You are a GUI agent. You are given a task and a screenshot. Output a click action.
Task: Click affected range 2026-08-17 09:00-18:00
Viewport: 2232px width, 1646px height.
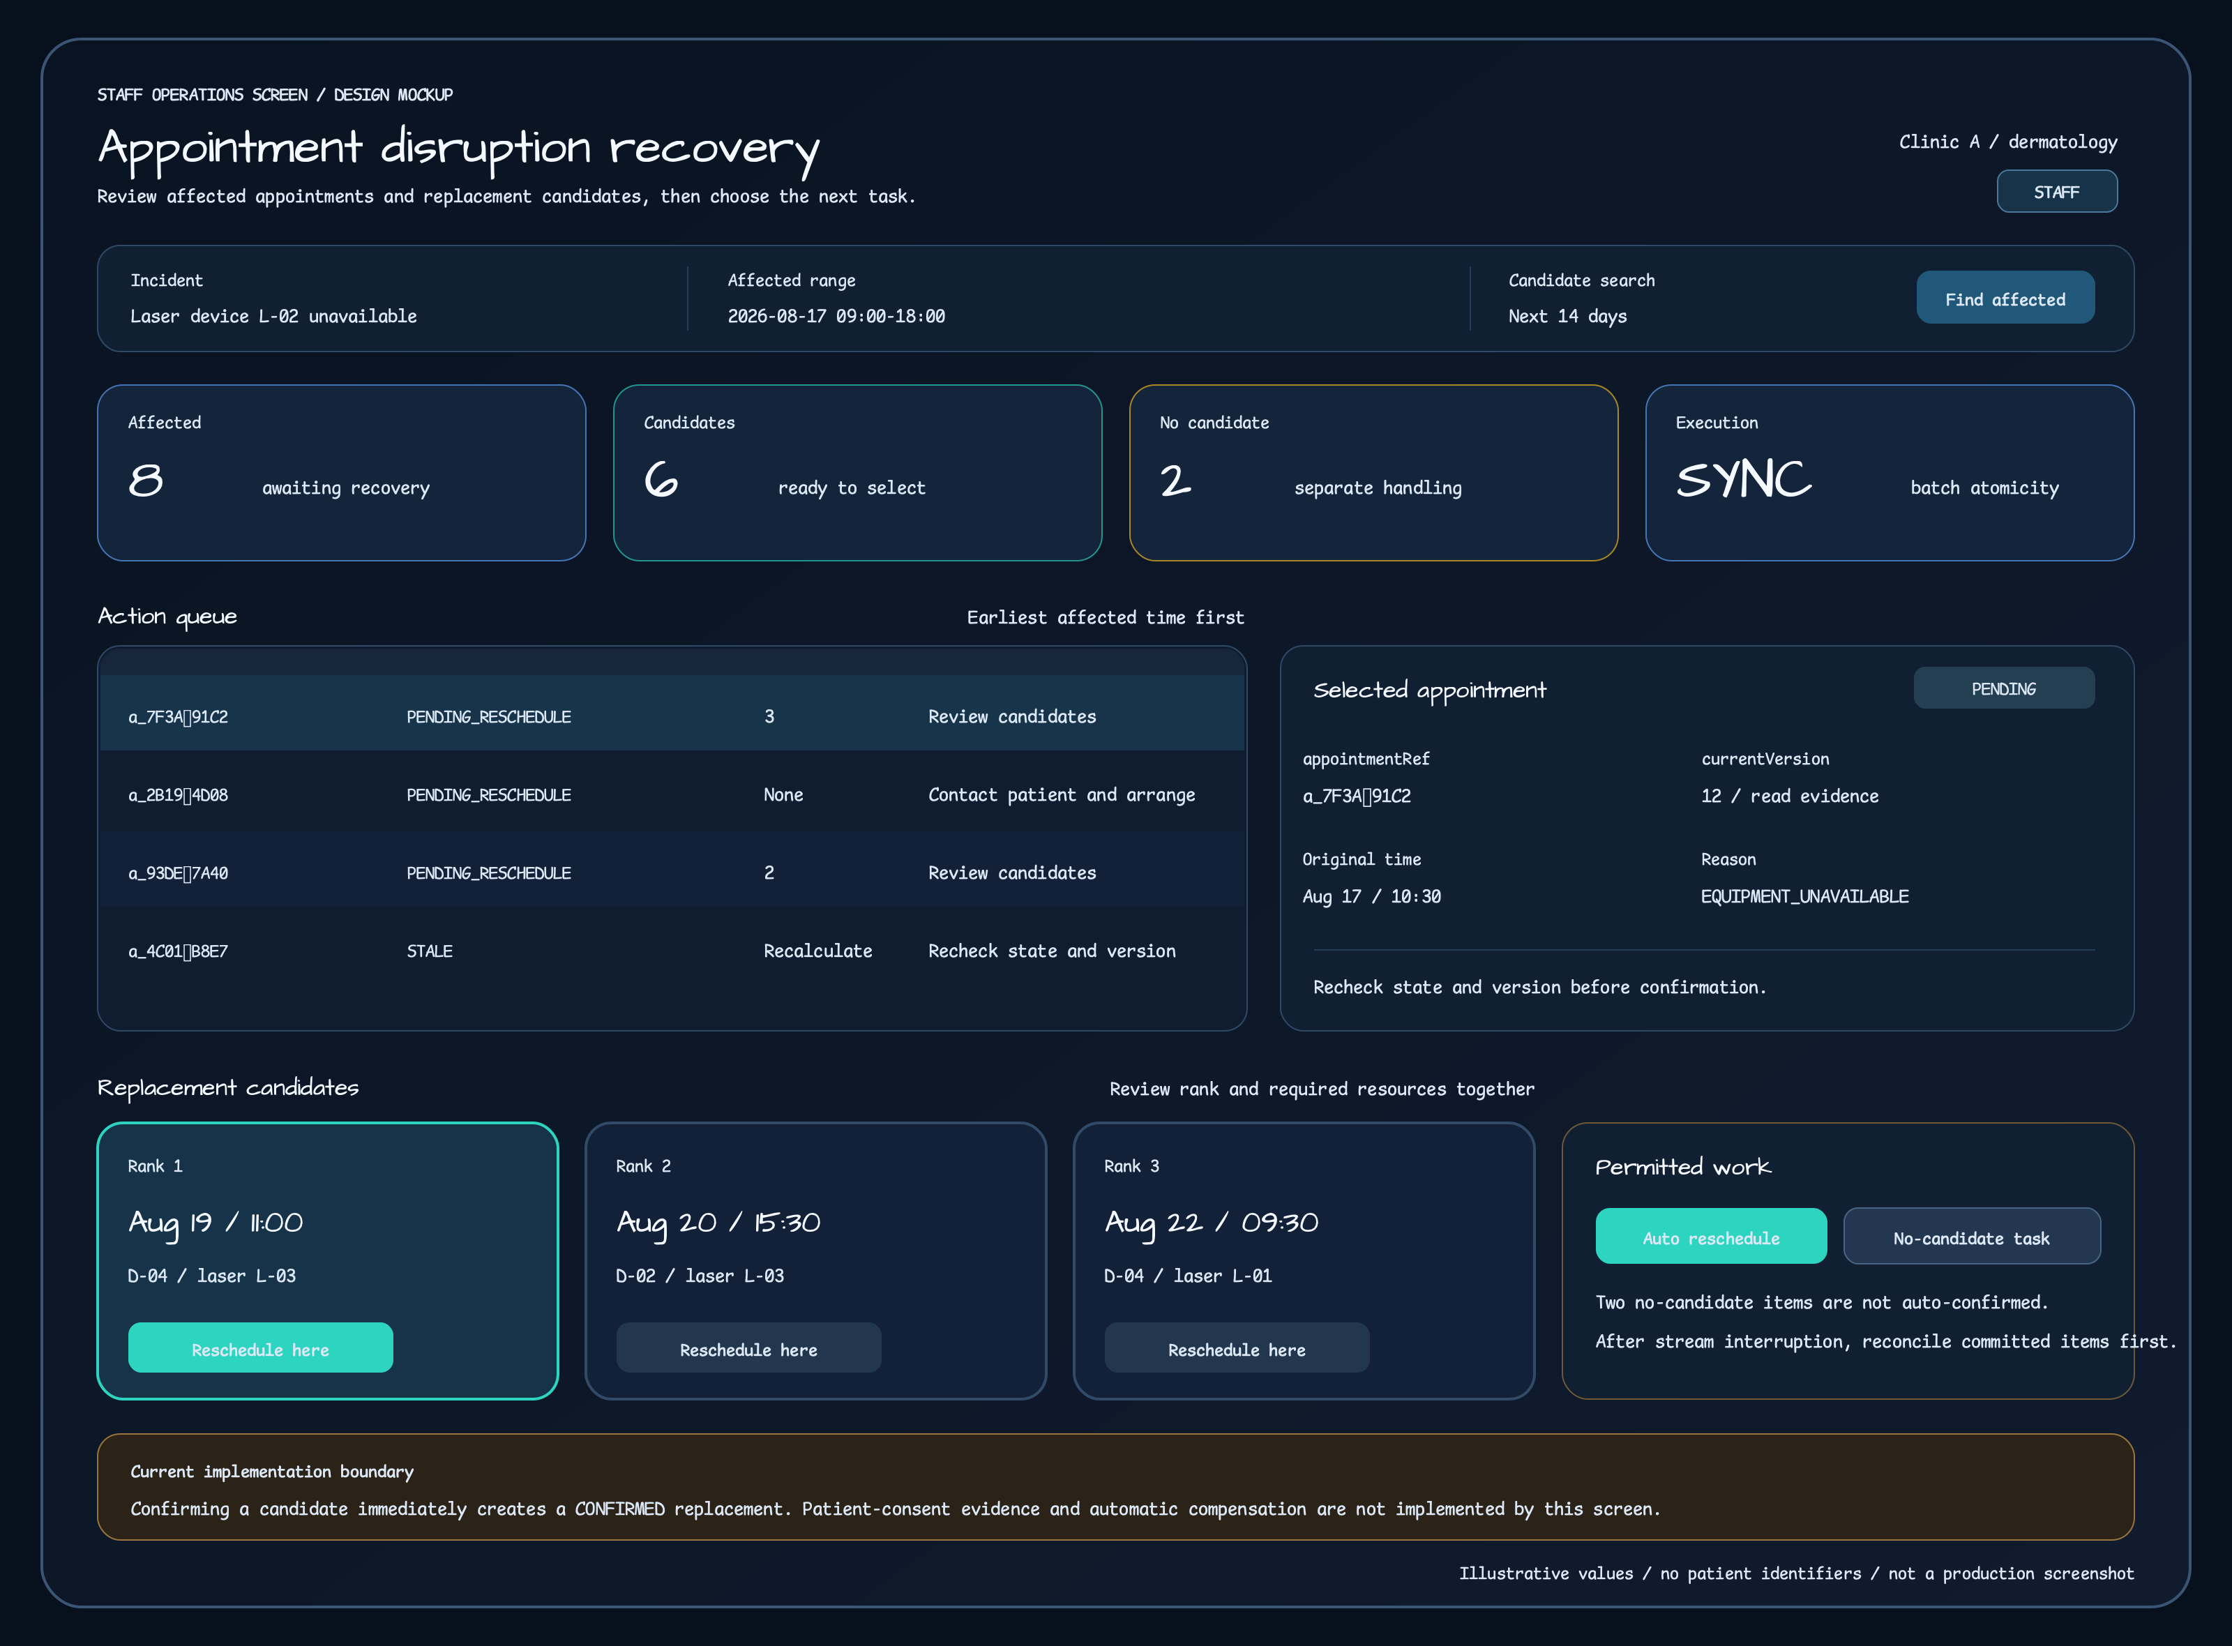click(836, 316)
